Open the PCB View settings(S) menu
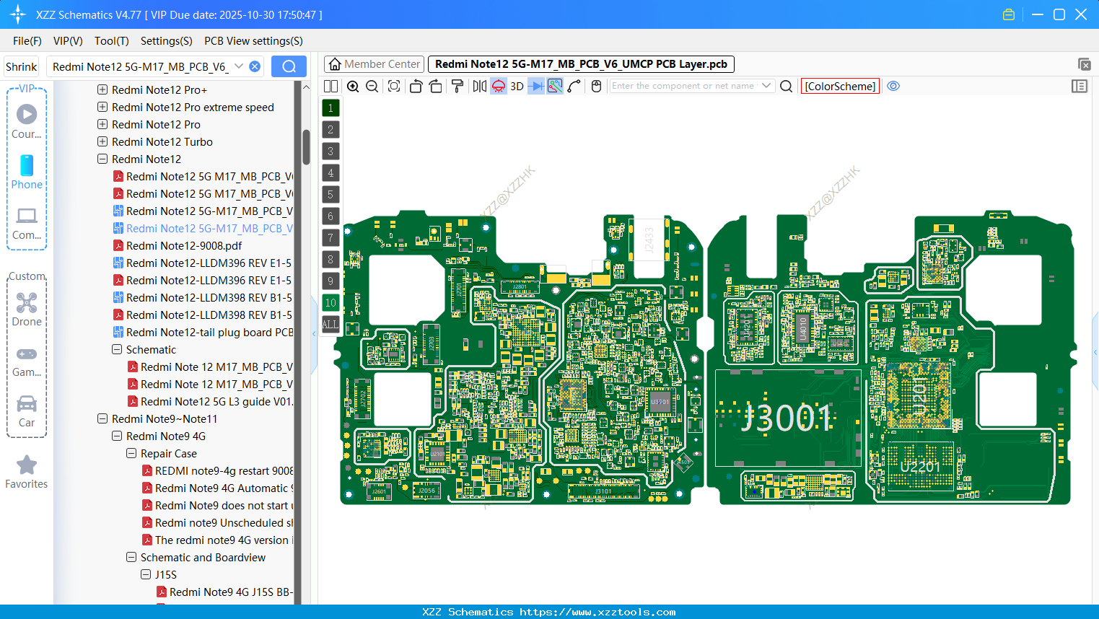Viewport: 1099px width, 619px height. (253, 41)
